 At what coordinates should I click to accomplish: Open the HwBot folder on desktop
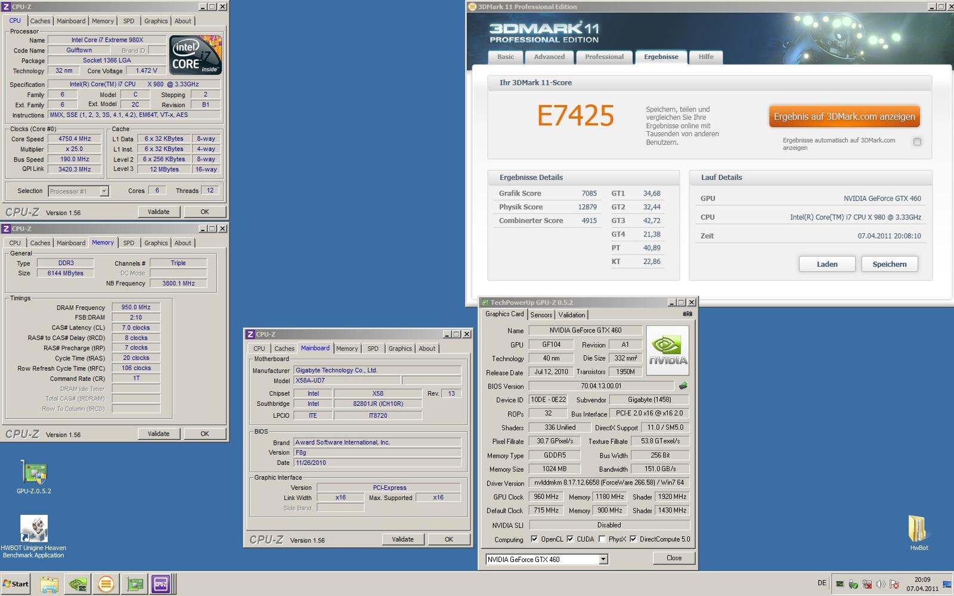[x=919, y=533]
